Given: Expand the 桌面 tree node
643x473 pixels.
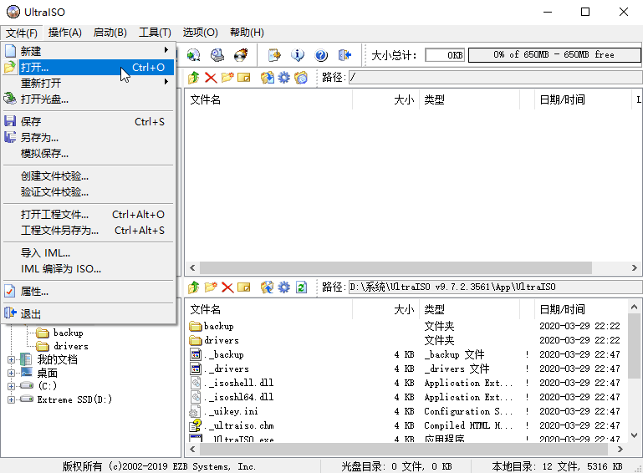Looking at the screenshot, I should [x=11, y=374].
